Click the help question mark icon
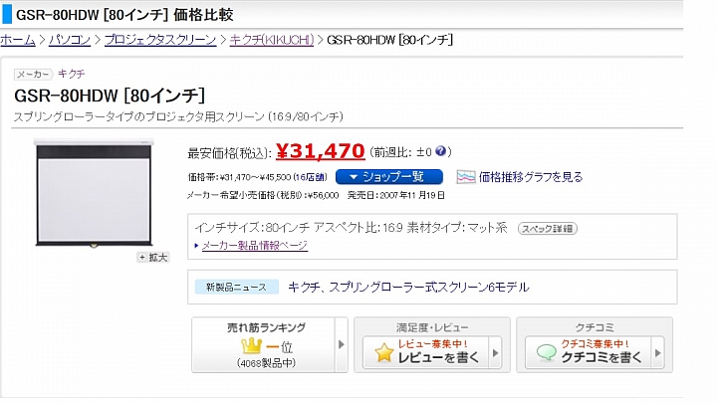The height and width of the screenshot is (403, 717). coord(442,152)
